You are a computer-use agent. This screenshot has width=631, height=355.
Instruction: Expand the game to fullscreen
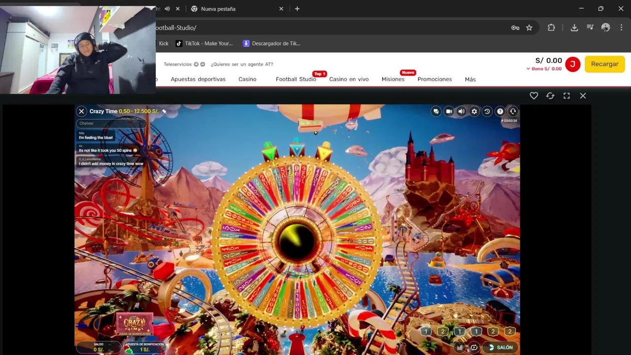(566, 96)
